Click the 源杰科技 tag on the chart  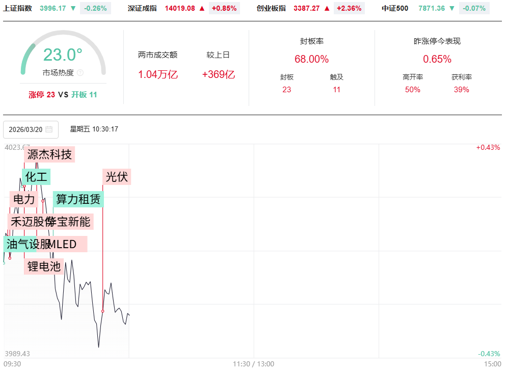click(x=49, y=154)
